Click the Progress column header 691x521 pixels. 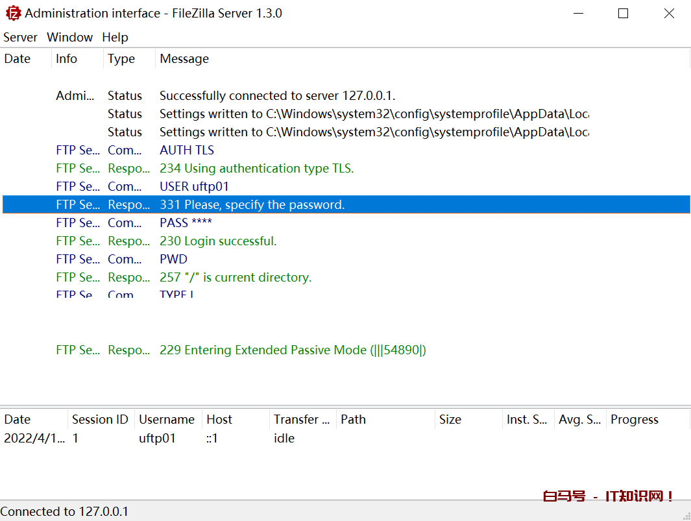coord(634,420)
